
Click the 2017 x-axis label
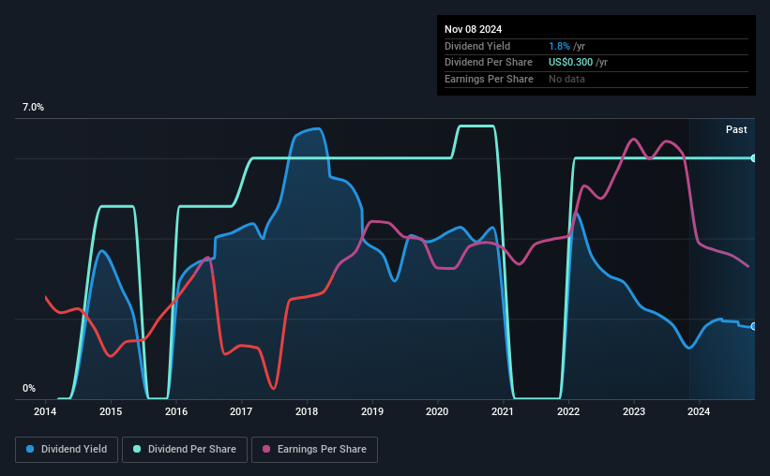[241, 411]
